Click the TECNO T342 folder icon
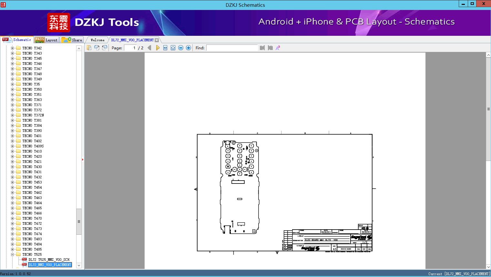491x277 pixels. tap(18, 48)
